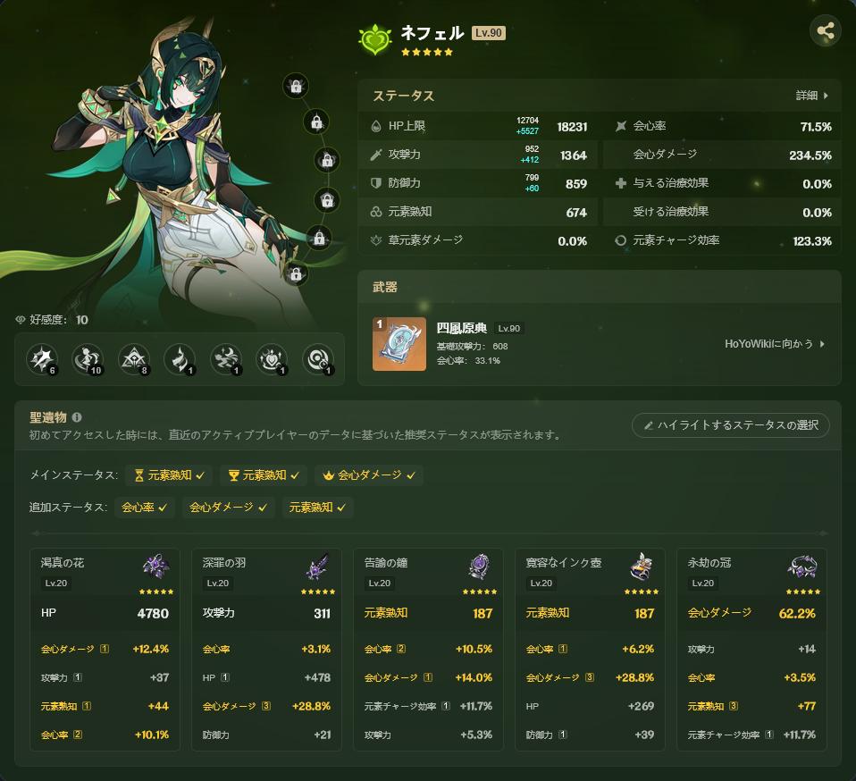Select the level 8 talent icon
This screenshot has width=856, height=781.
[134, 359]
